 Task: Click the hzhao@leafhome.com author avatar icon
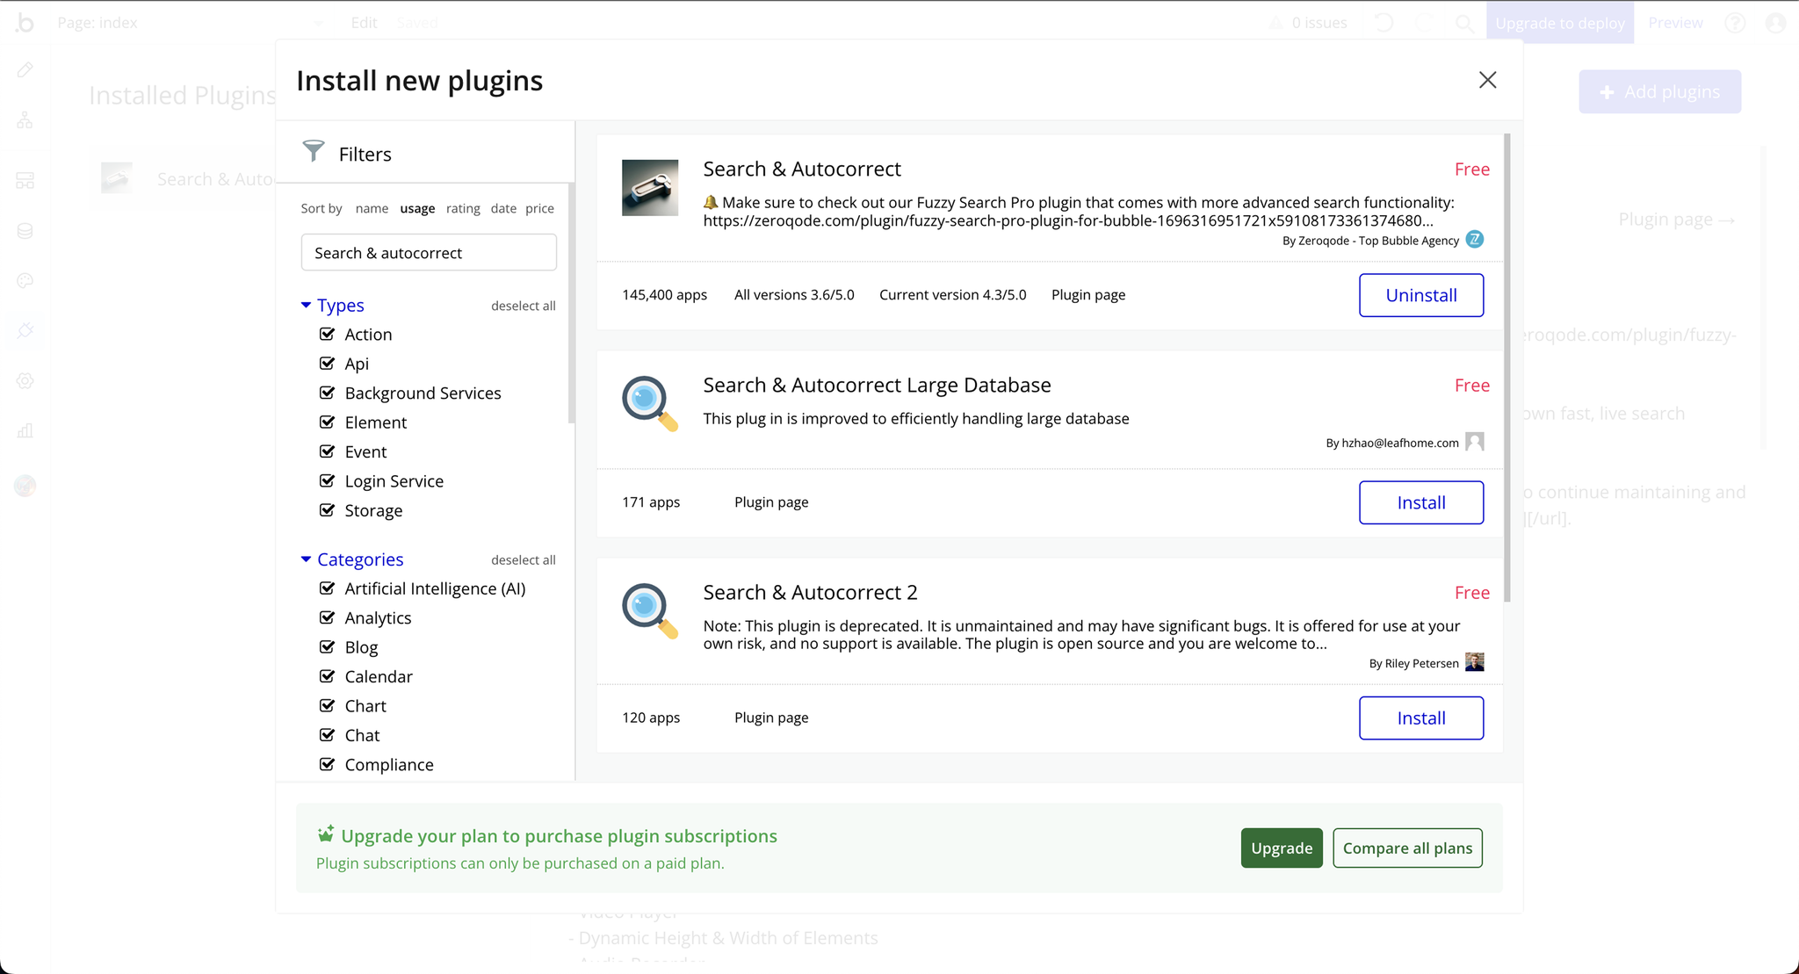coord(1475,442)
